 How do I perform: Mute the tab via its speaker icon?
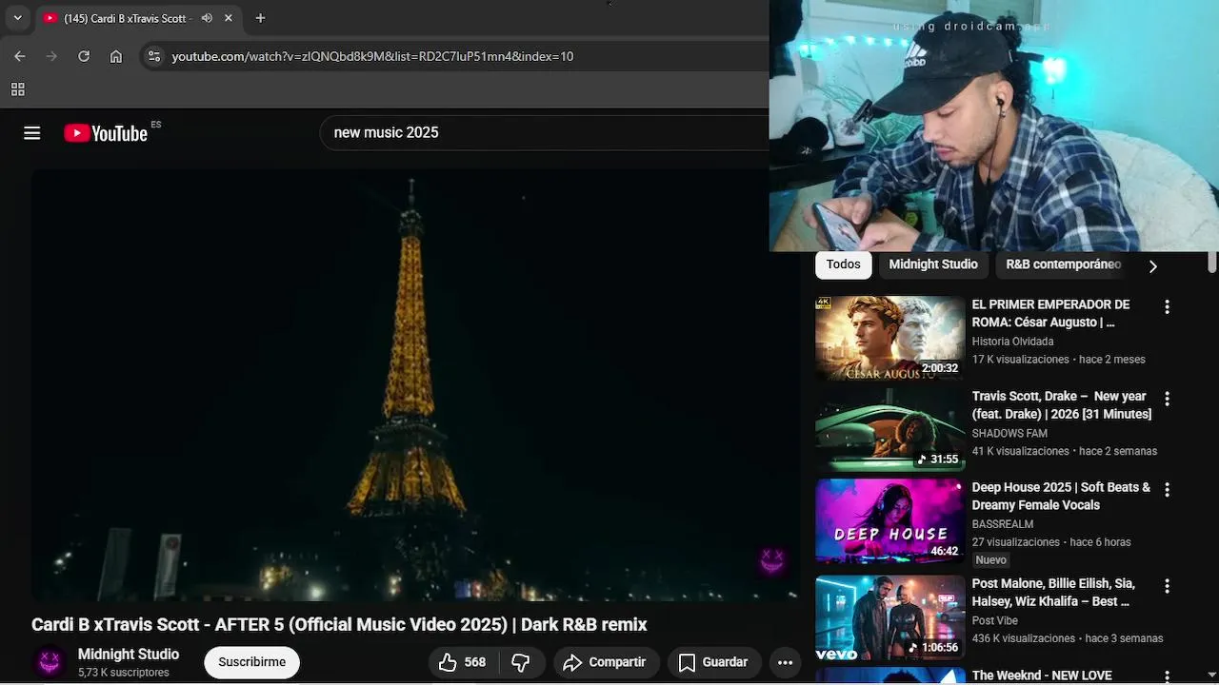click(x=207, y=18)
